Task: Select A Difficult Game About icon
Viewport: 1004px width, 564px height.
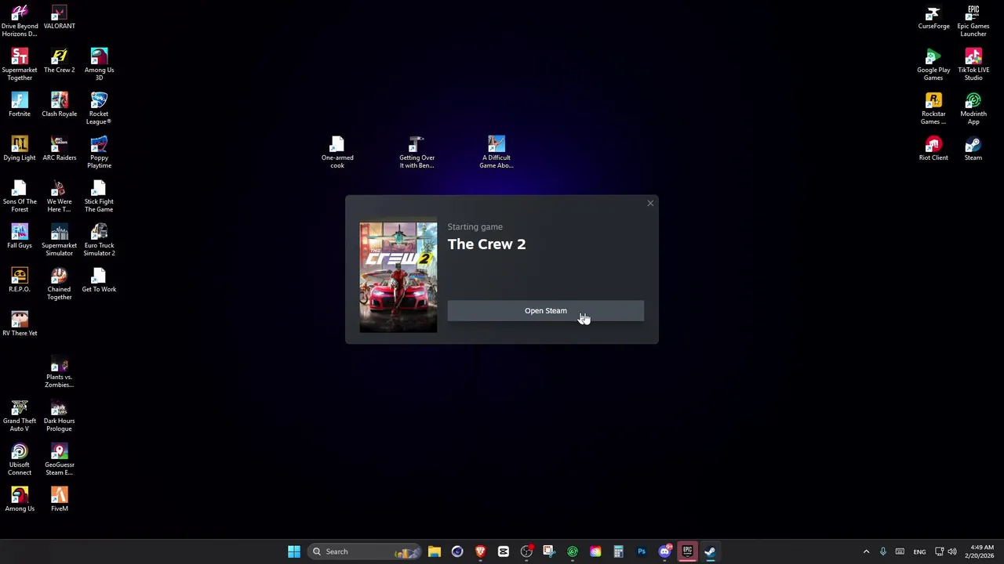Action: pyautogui.click(x=497, y=152)
